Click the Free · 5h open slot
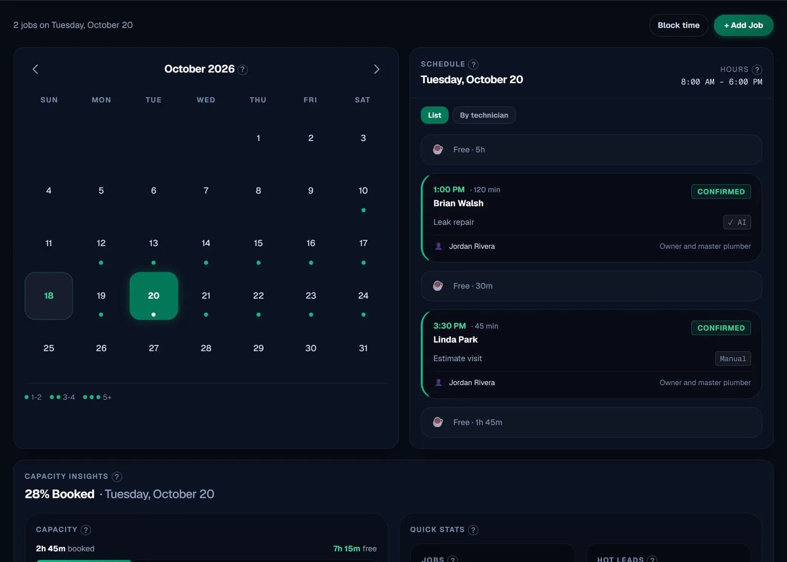This screenshot has height=562, width=787. click(591, 150)
